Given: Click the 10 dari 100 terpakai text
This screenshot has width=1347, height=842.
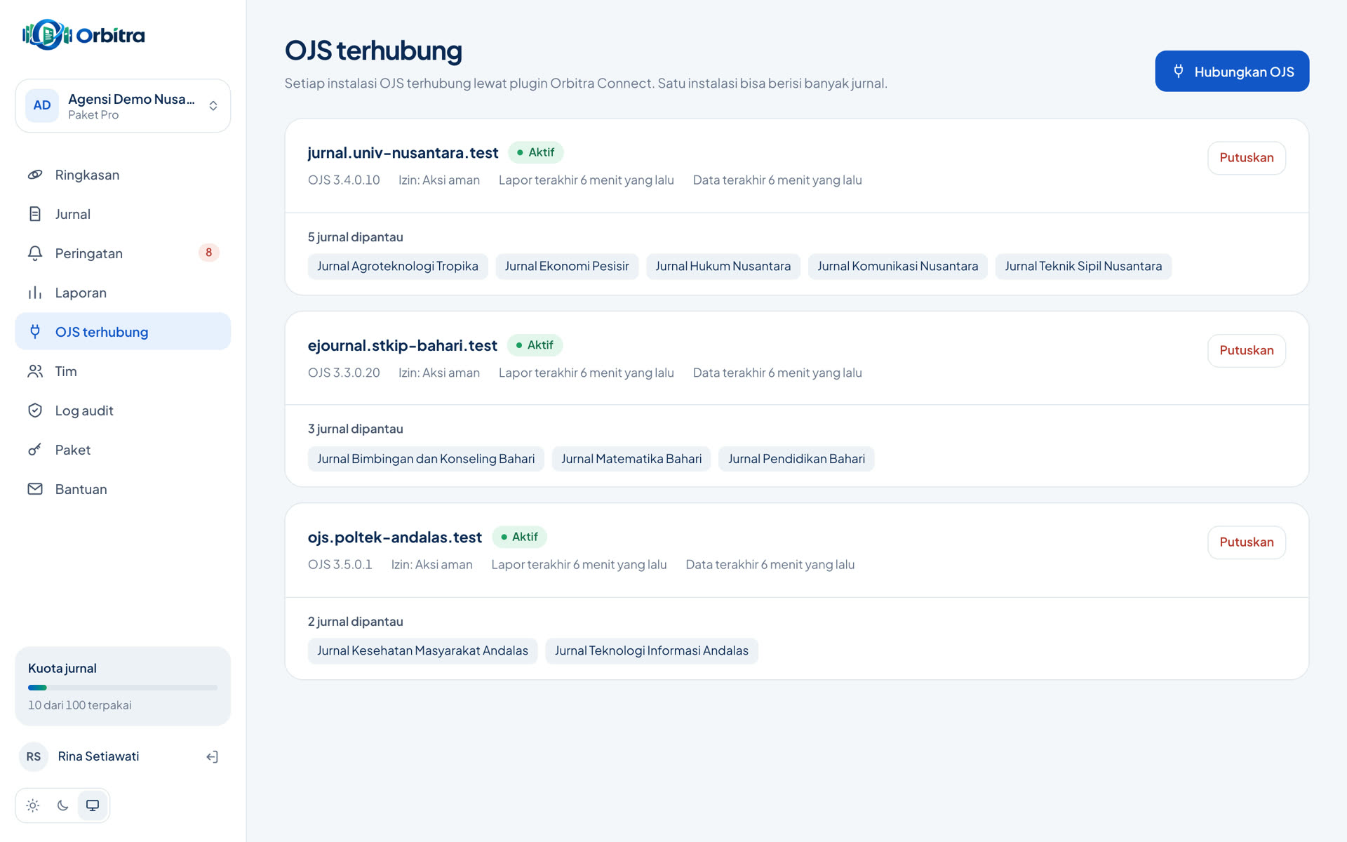Looking at the screenshot, I should point(79,705).
